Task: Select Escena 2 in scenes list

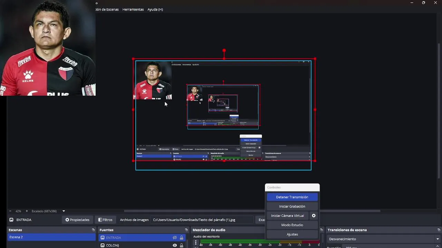Action: click(51, 237)
